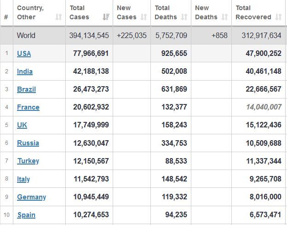Click rank number 10 in Spain row

pos(6,215)
